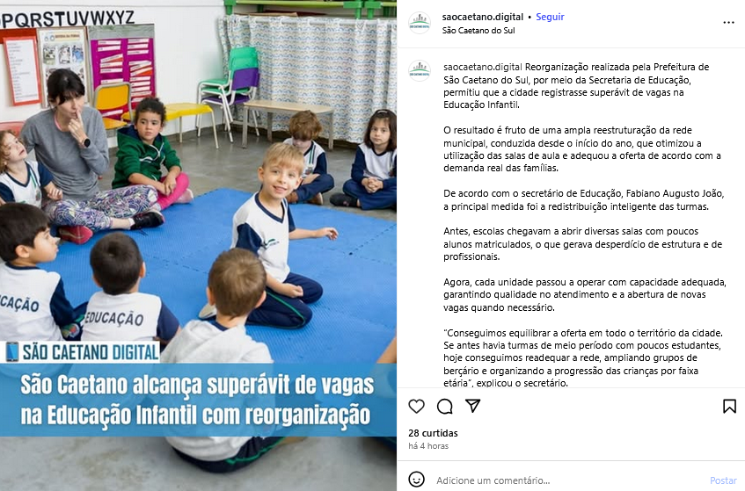View who liked via 28 curtidas
The height and width of the screenshot is (491, 745).
pos(433,433)
